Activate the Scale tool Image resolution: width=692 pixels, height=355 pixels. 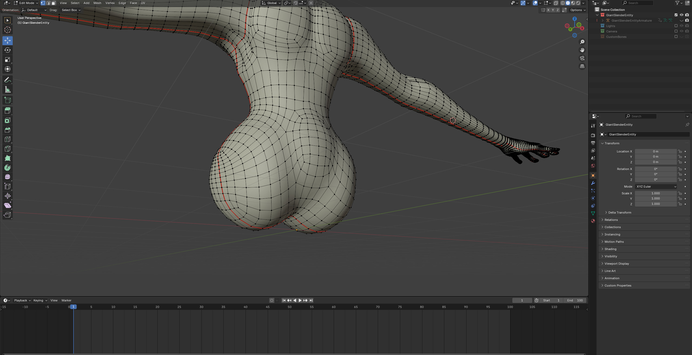coord(8,59)
